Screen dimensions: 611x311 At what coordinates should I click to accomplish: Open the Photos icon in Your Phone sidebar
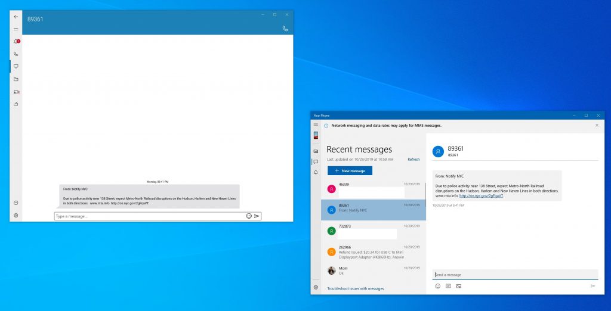[316, 151]
